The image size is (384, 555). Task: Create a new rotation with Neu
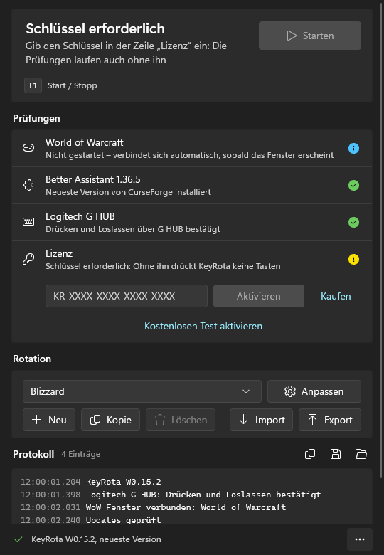point(49,420)
